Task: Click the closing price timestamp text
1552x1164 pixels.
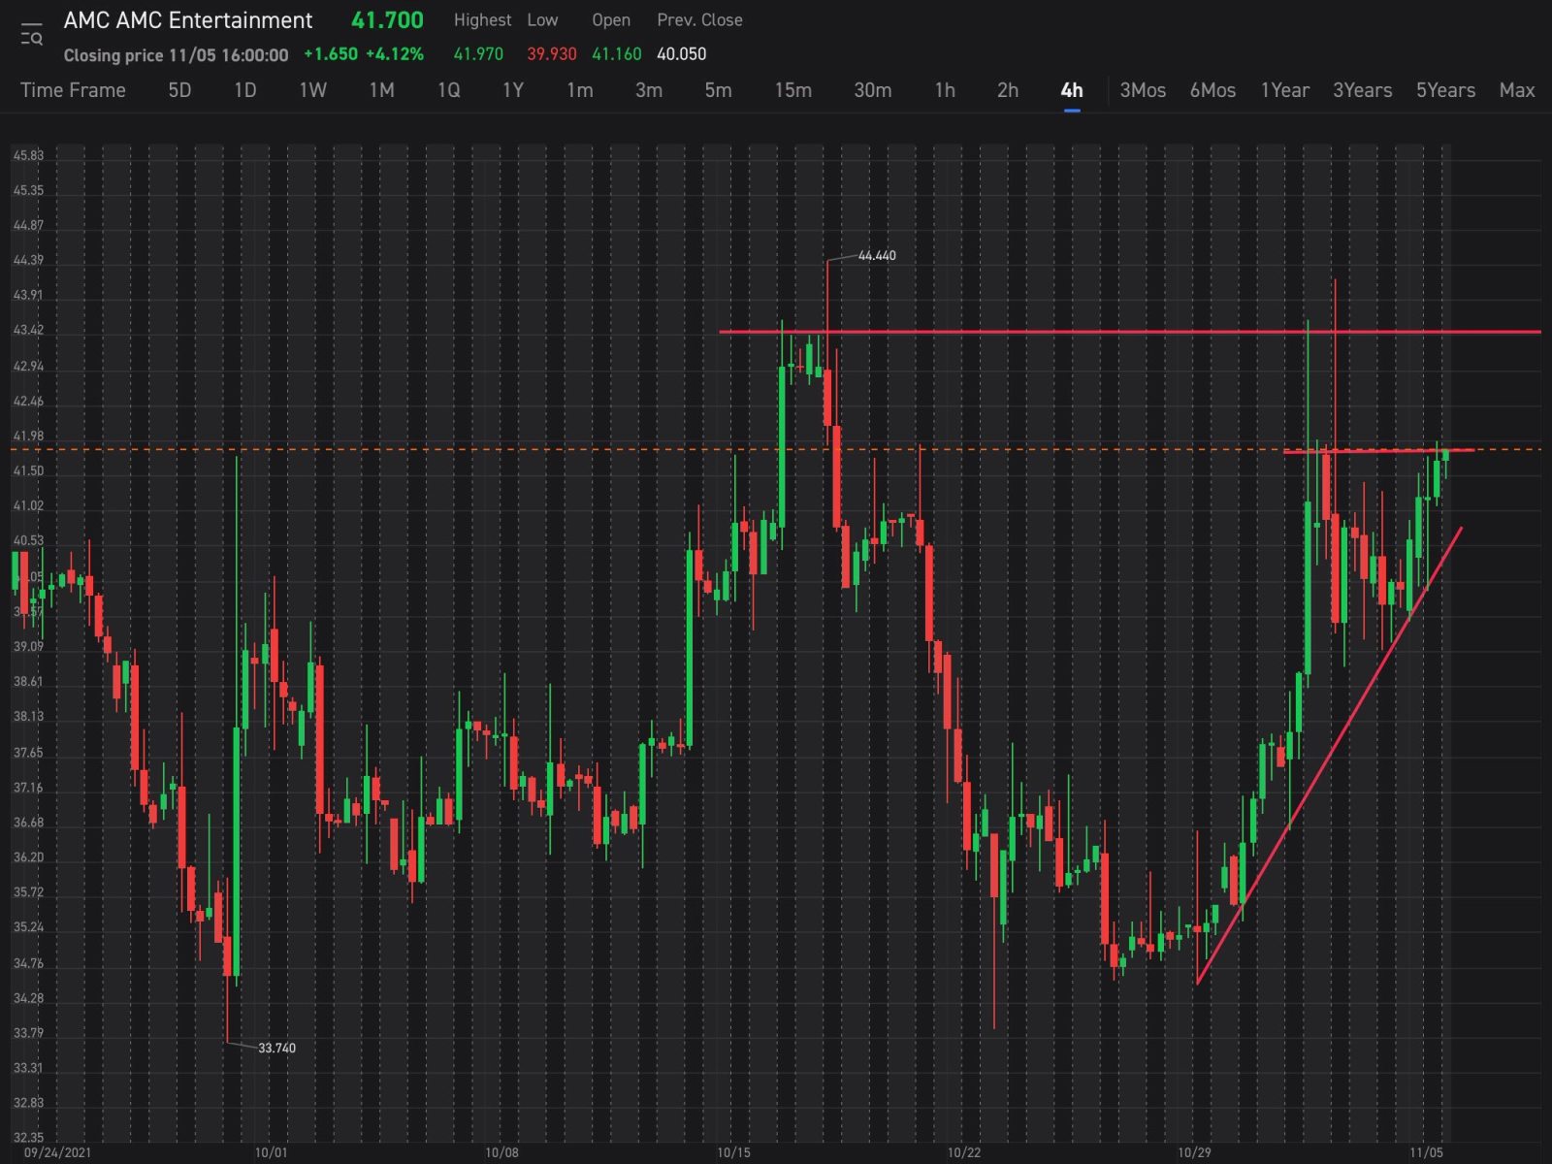Action: tap(176, 55)
